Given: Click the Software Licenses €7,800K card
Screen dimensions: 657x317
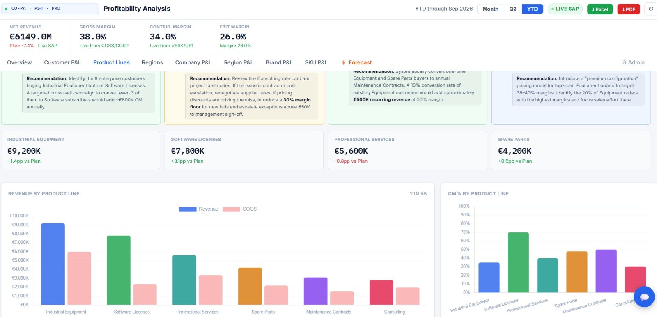Looking at the screenshot, I should (x=244, y=151).
